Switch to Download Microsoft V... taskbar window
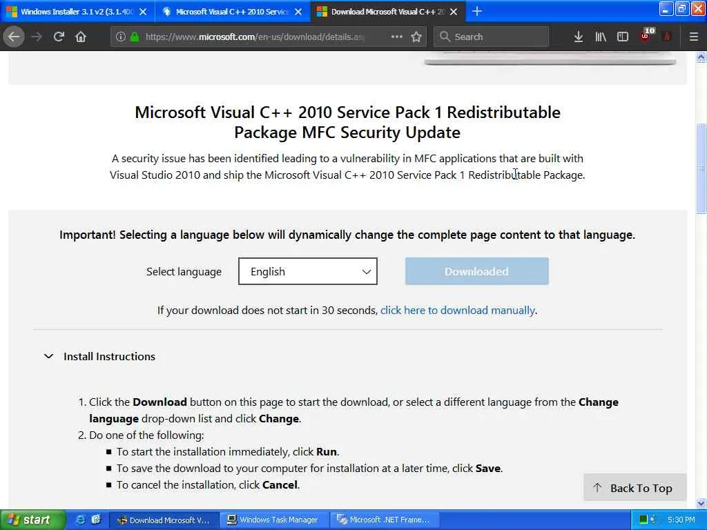Screen dimensions: 707x530 point(164,520)
